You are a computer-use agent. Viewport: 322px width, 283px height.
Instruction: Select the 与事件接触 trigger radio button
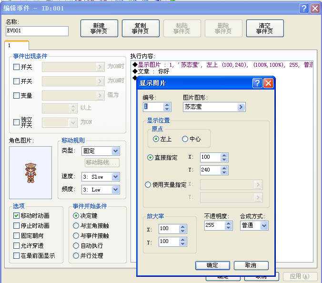pyautogui.click(x=76, y=235)
